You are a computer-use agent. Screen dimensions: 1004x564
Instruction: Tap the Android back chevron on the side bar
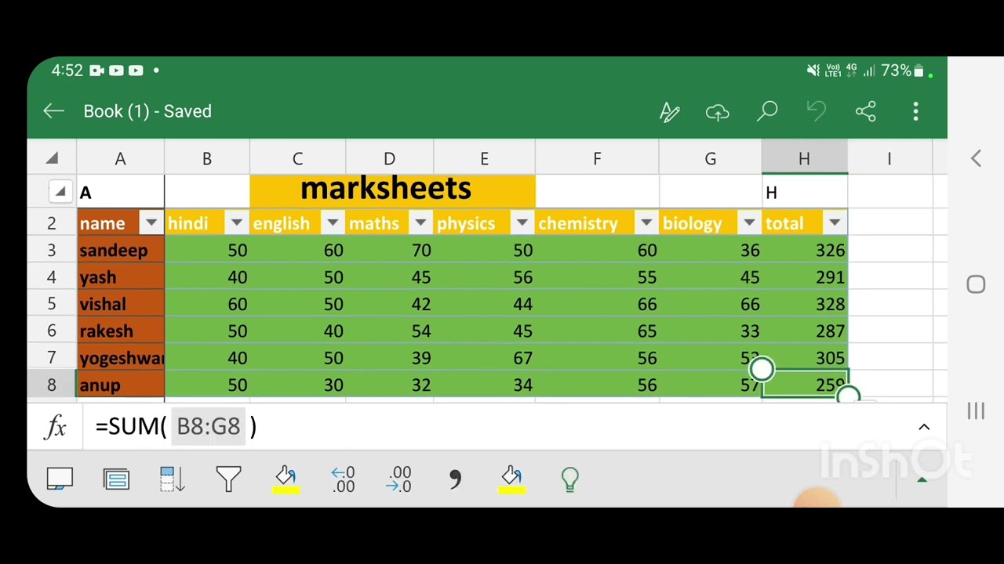point(976,159)
